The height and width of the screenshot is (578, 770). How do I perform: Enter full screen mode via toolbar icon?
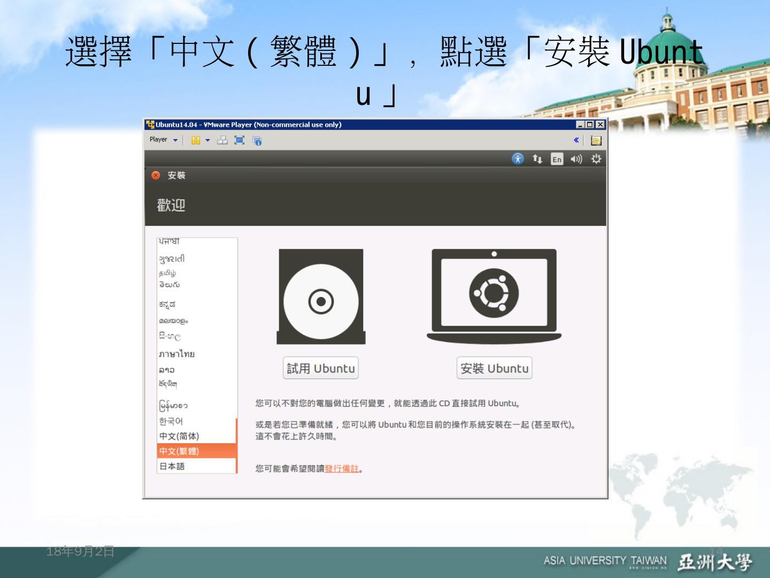pyautogui.click(x=240, y=140)
